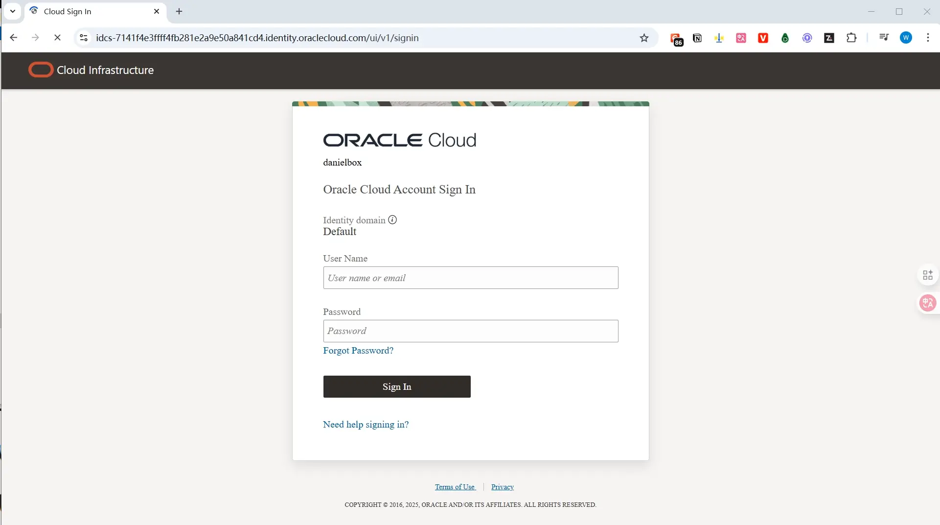Open the green droplet extension icon
The width and height of the screenshot is (940, 525).
click(785, 38)
